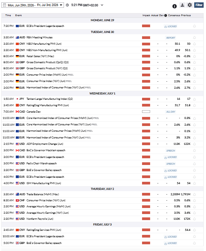
Task: Open SPEECH label for Fed's Chair Warsh
Action: (171, 164)
